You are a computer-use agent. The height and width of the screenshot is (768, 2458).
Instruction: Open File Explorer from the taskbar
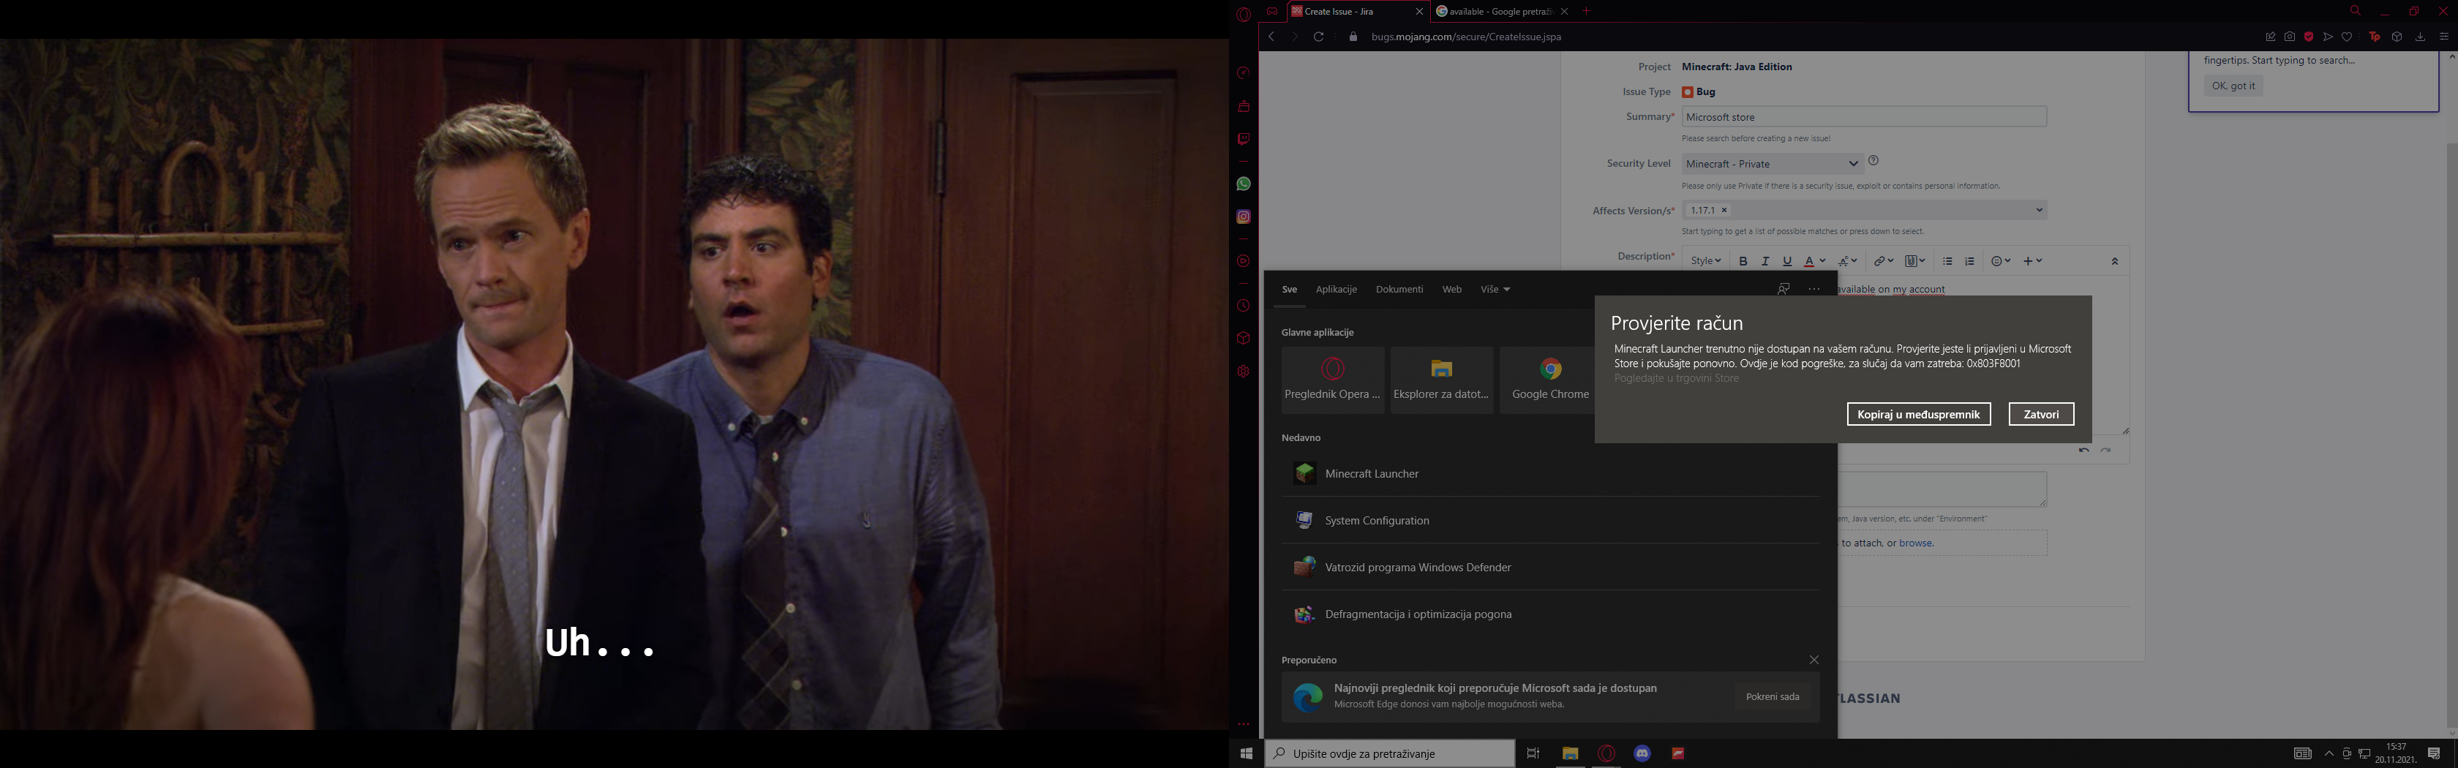[1570, 753]
